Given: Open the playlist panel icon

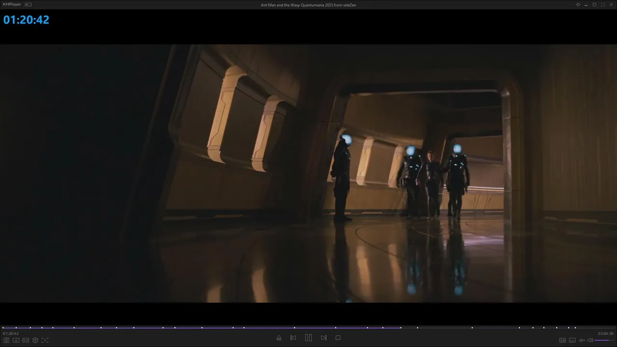Looking at the screenshot, I should point(6,340).
